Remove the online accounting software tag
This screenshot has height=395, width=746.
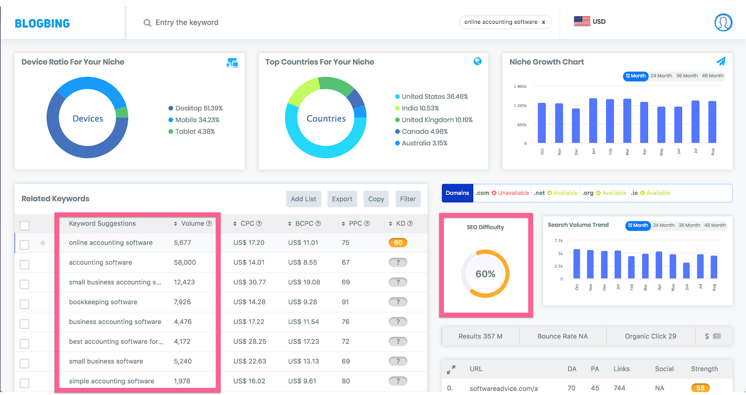[543, 22]
